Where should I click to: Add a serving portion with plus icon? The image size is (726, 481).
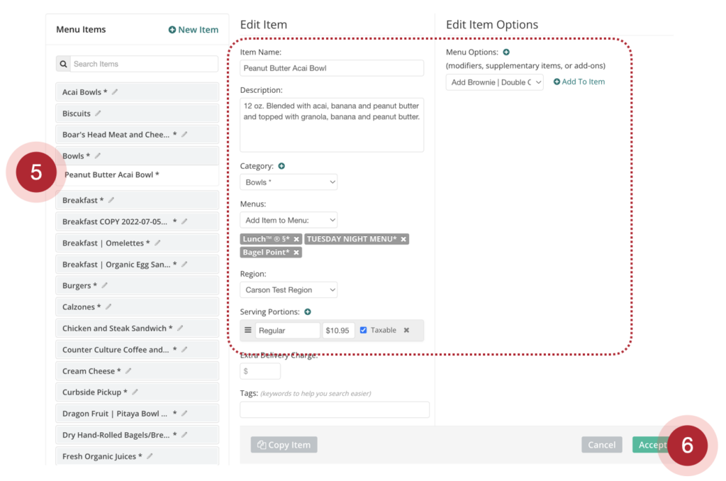tap(308, 312)
